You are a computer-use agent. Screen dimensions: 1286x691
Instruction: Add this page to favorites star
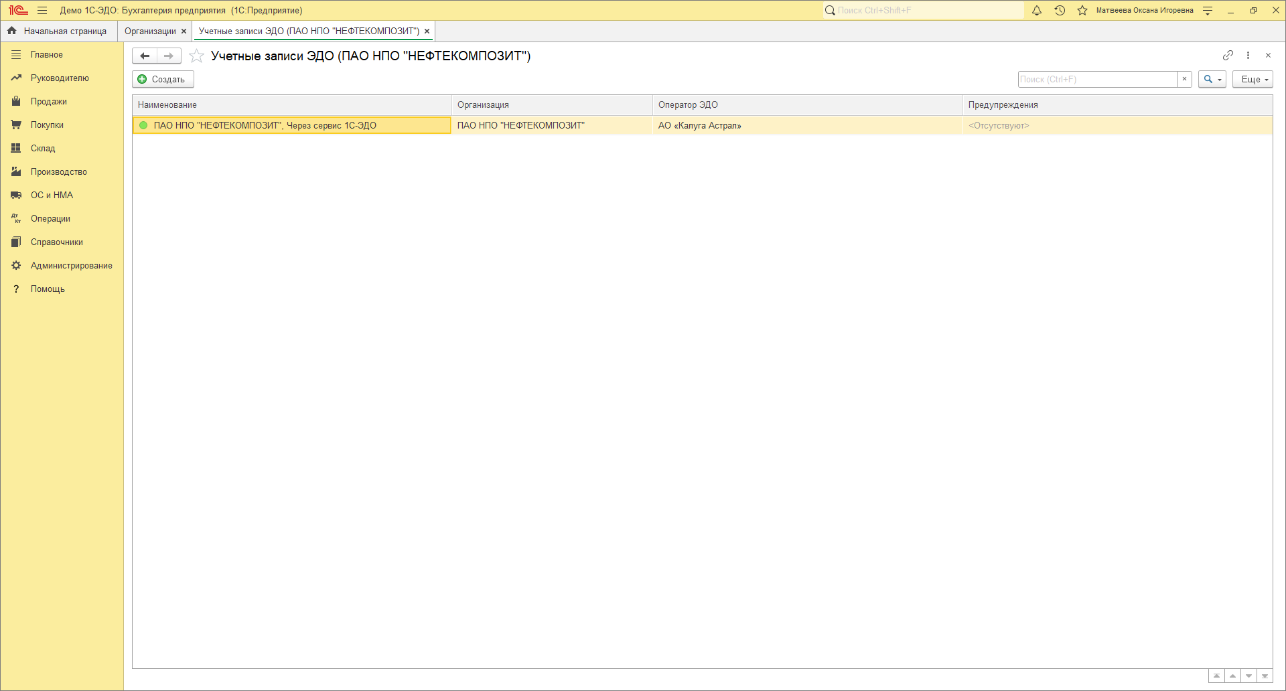[196, 56]
